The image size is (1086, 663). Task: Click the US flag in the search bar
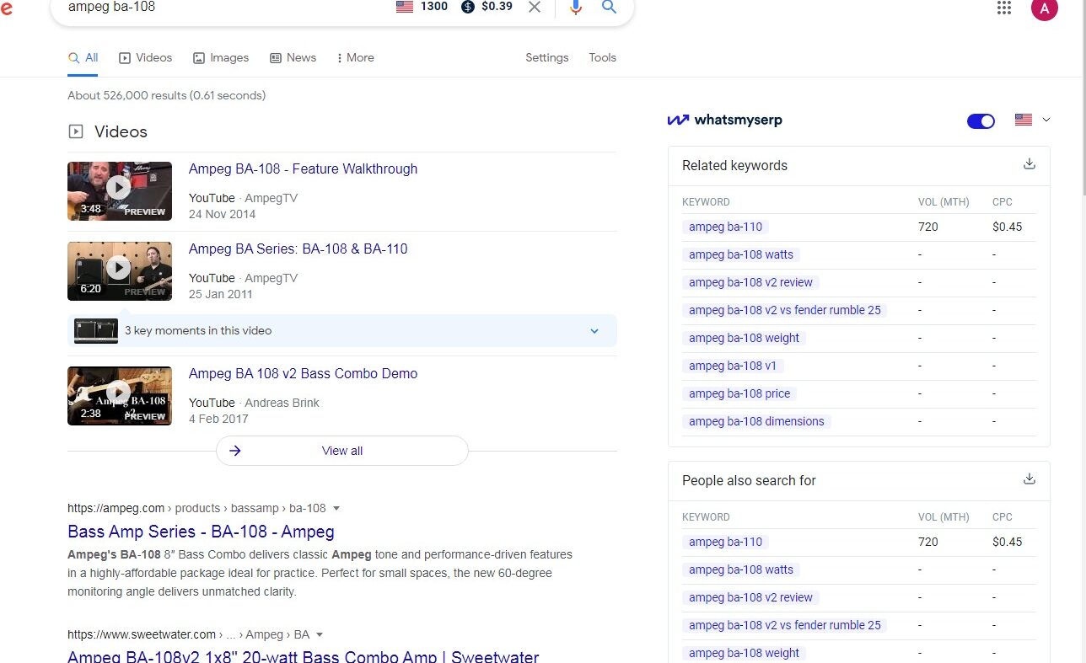pyautogui.click(x=405, y=7)
